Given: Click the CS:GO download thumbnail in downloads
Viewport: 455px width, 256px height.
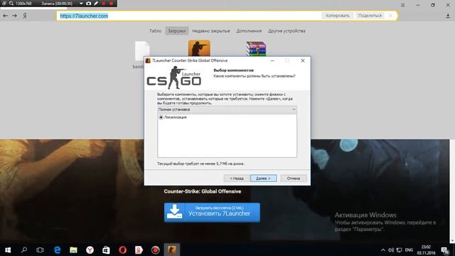Looking at the screenshot, I should point(199,48).
